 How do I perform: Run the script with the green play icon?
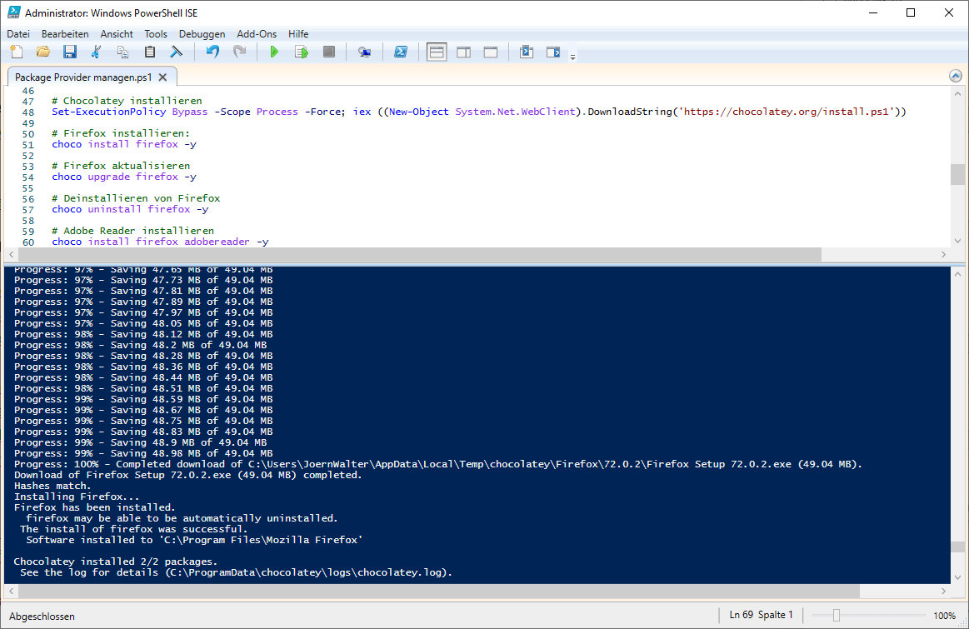click(274, 52)
